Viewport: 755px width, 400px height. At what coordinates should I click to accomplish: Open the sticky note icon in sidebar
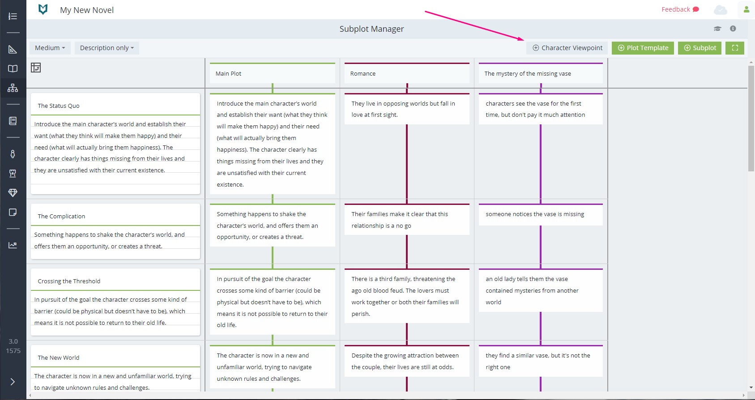coord(13,212)
